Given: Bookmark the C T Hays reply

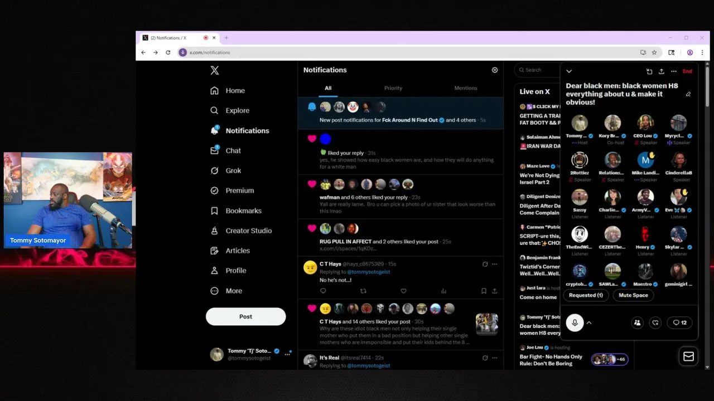Looking at the screenshot, I should pos(484,291).
